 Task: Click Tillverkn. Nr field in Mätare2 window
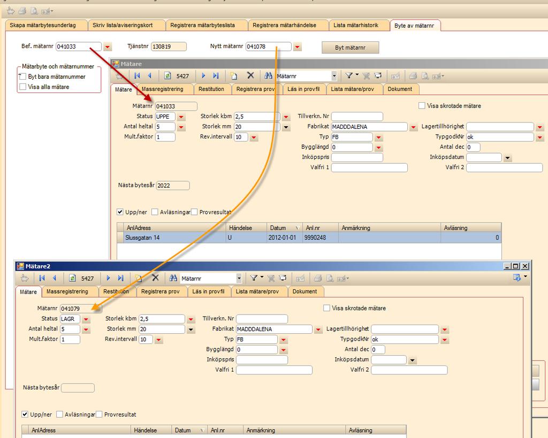tap(262, 319)
